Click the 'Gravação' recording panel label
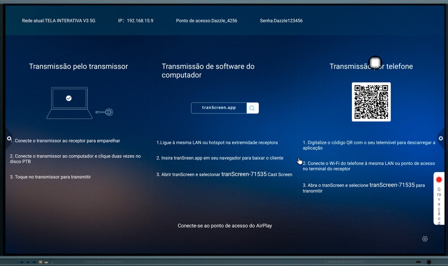The width and height of the screenshot is (448, 266). [x=439, y=205]
